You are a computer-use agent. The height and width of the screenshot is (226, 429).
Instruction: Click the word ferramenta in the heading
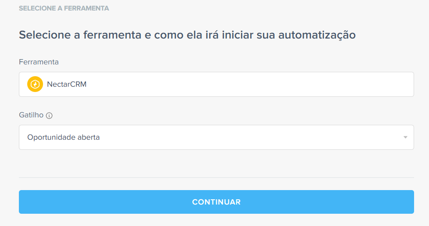tap(112, 35)
